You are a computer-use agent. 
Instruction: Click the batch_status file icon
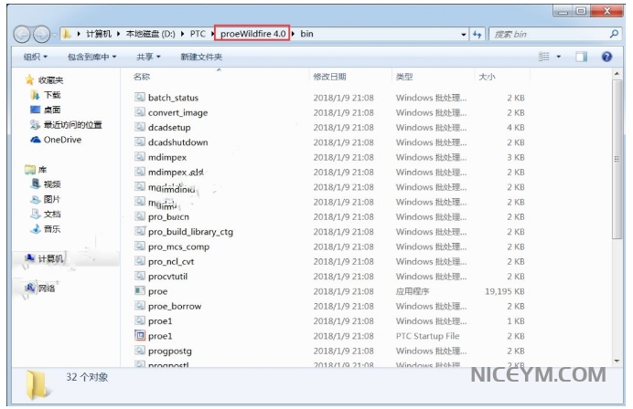(140, 97)
